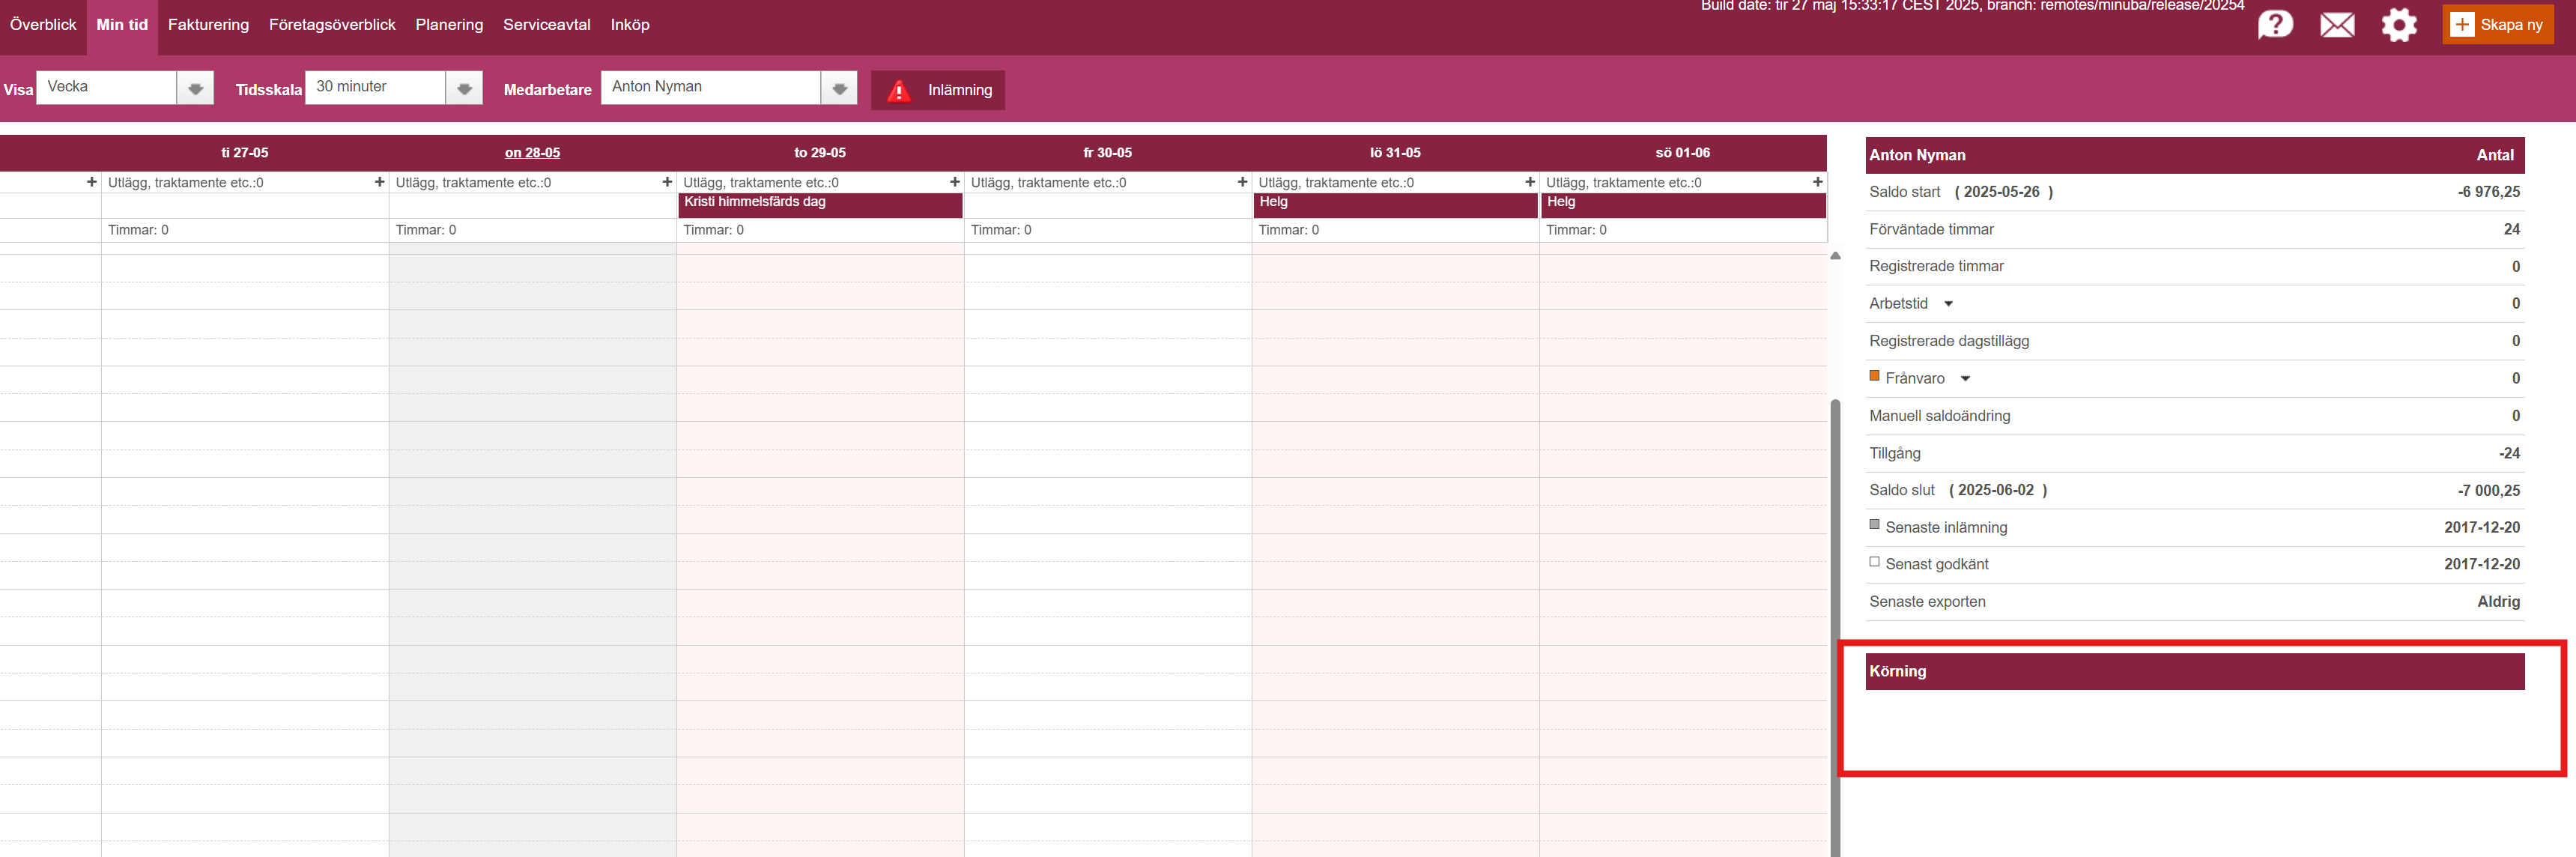This screenshot has height=857, width=2576.
Task: Click the white Senast godkänt swatch
Action: tap(1874, 562)
